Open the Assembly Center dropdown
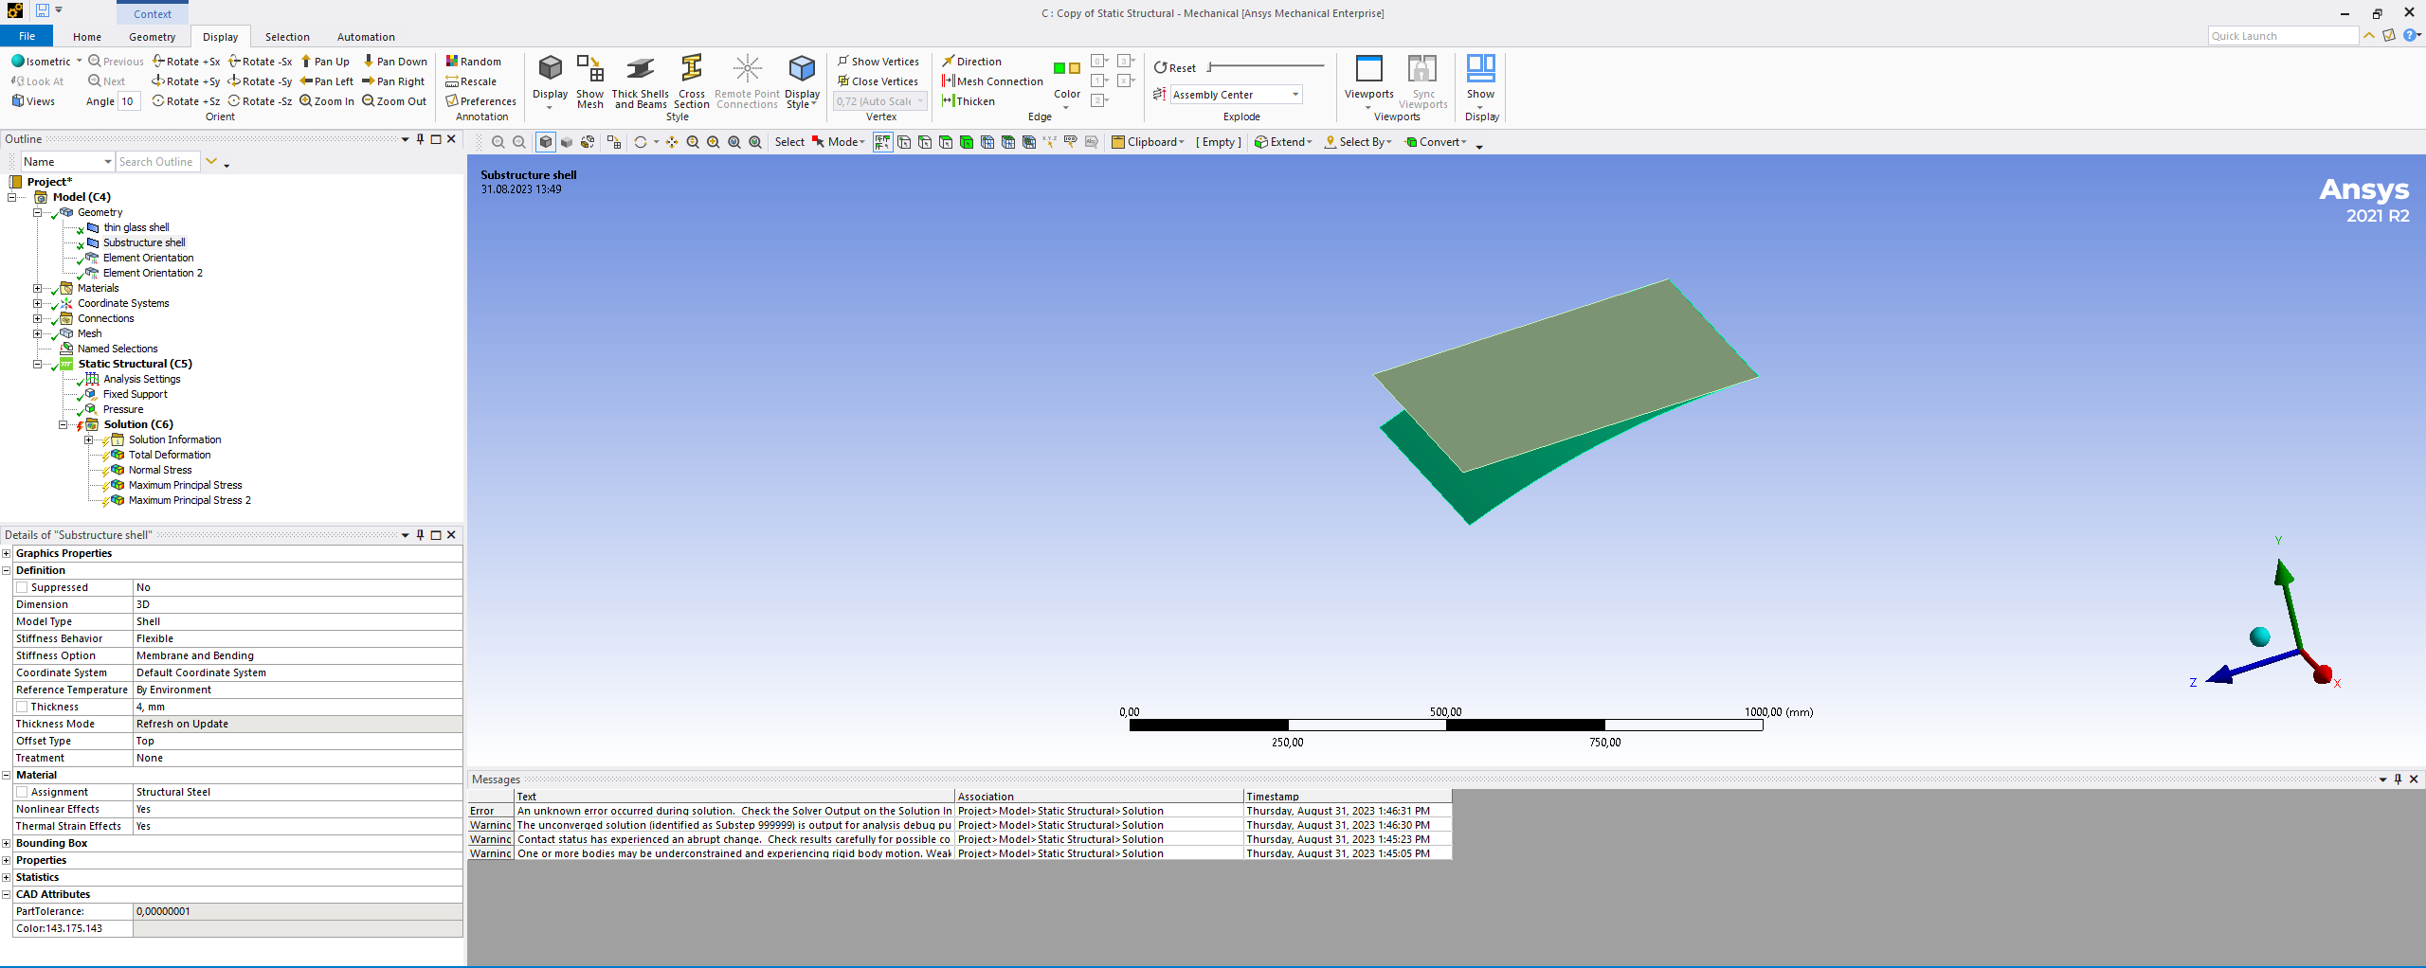The width and height of the screenshot is (2426, 968). [1294, 95]
